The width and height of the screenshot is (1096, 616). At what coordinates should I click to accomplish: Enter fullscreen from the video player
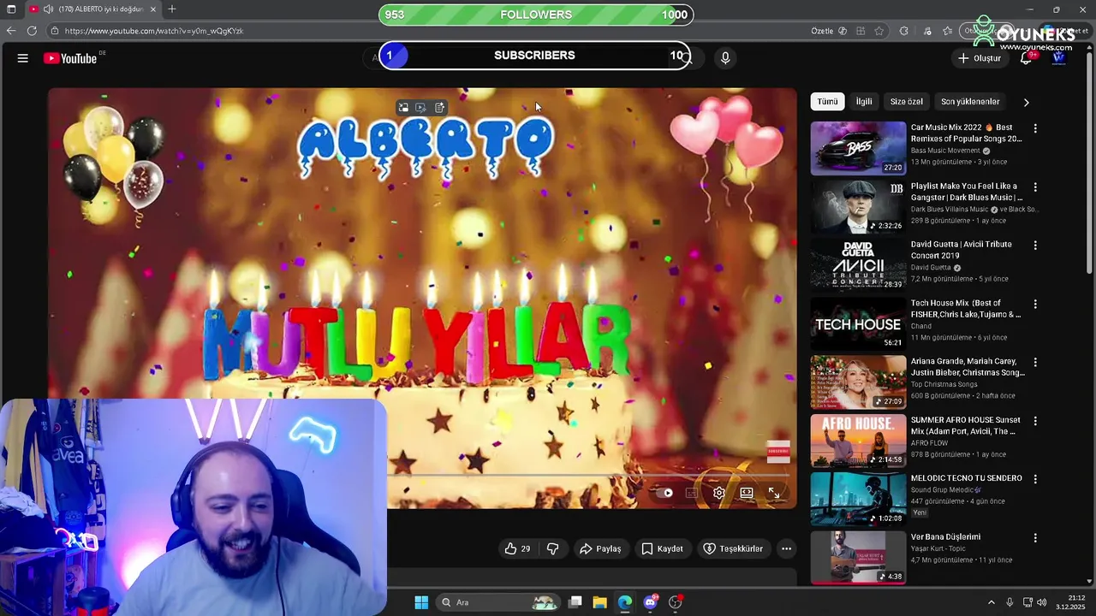[774, 493]
